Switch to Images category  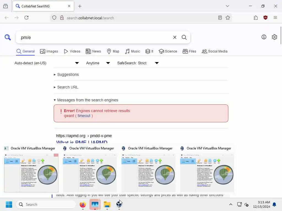click(49, 51)
